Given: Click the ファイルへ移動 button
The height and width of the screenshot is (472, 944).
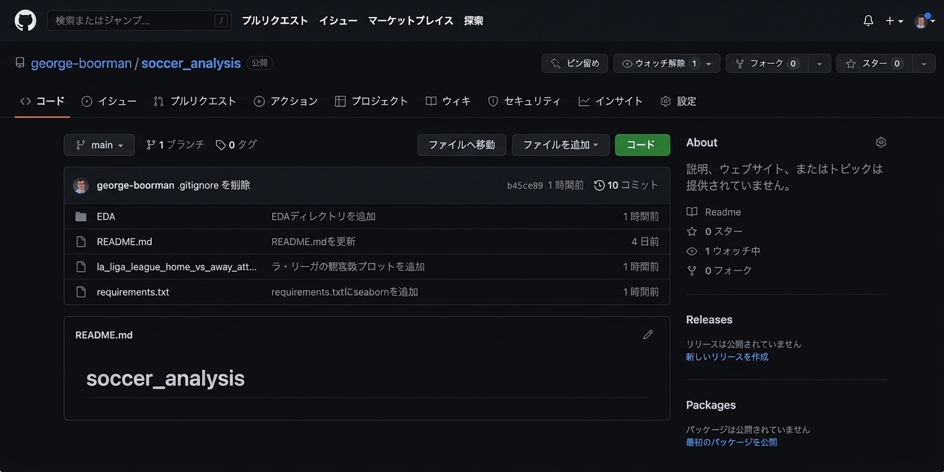Looking at the screenshot, I should [462, 145].
